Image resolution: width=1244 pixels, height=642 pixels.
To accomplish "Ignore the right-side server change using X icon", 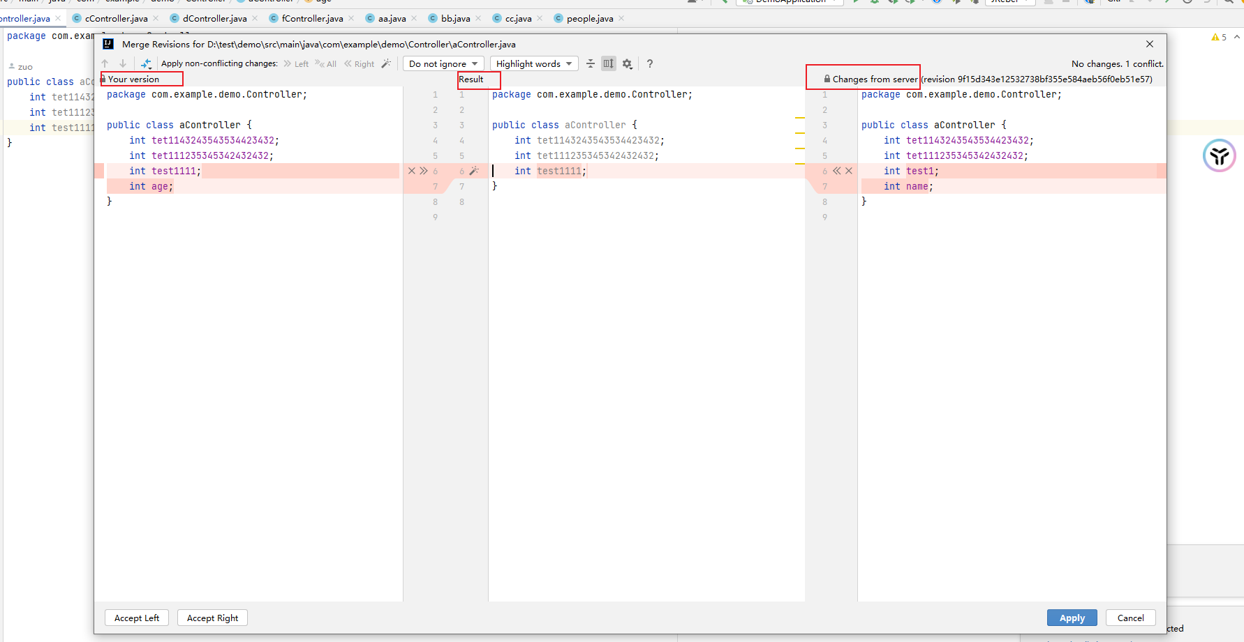I will coord(849,171).
